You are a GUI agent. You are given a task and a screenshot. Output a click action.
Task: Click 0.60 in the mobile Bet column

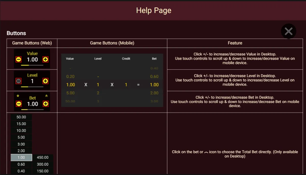154,76
